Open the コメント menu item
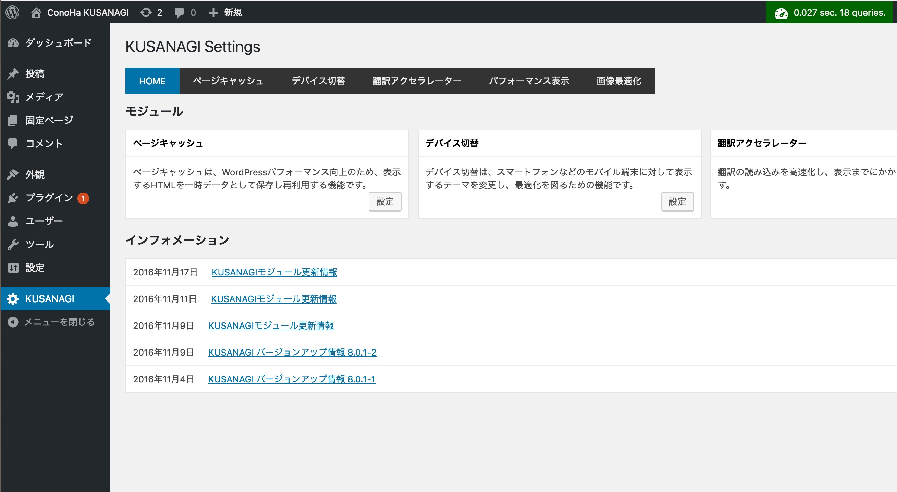This screenshot has height=492, width=897. tap(56, 144)
